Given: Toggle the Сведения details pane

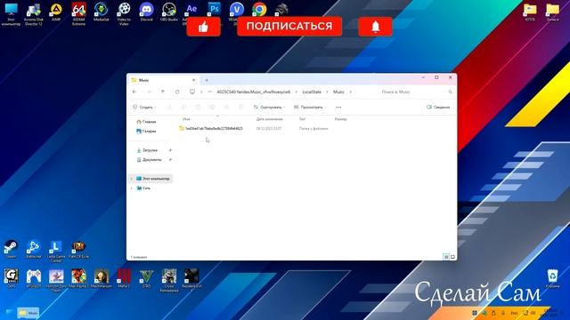Looking at the screenshot, I should (438, 107).
